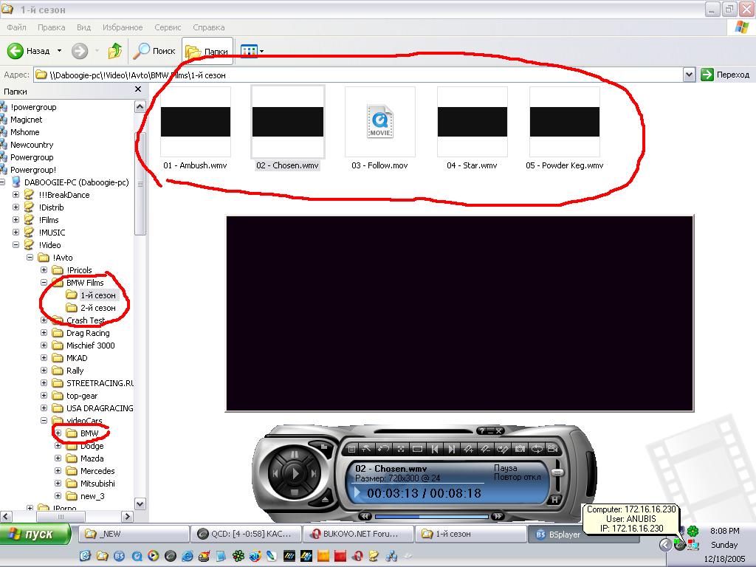Image resolution: width=756 pixels, height=567 pixels.
Task: Click the next chapter icon in BSplayer toolbar
Action: tap(451, 449)
